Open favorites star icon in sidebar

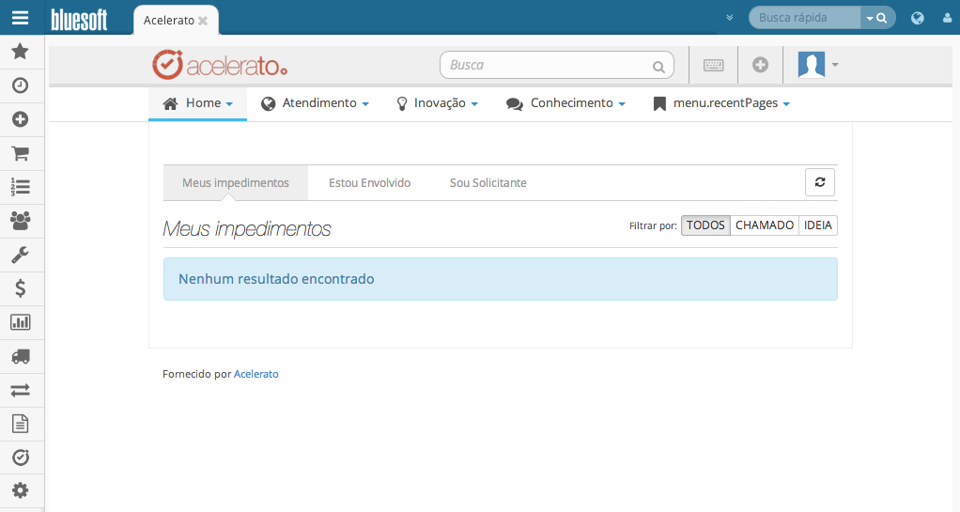click(x=21, y=51)
